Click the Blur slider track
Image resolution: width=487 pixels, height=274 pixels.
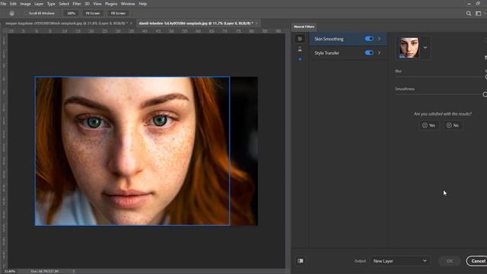click(x=440, y=77)
